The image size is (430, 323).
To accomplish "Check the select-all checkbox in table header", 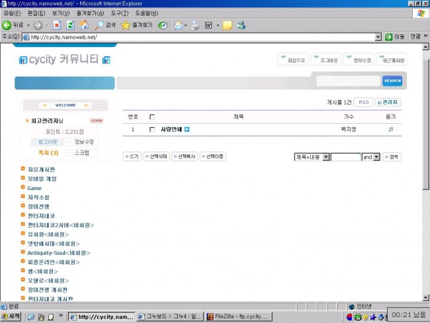I will (x=152, y=116).
